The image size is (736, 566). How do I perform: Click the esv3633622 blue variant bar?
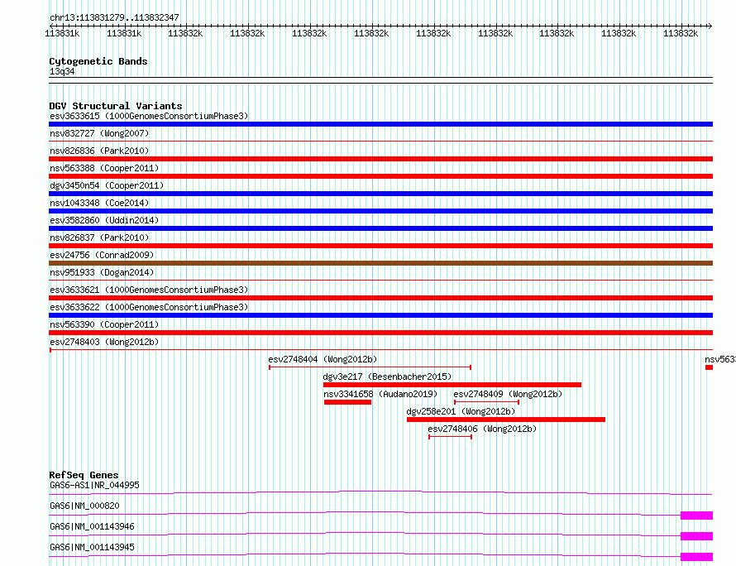point(380,315)
